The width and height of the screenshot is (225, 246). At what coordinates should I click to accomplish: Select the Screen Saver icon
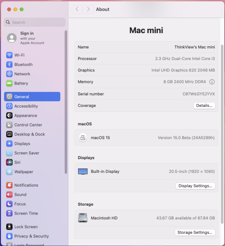click(9, 153)
